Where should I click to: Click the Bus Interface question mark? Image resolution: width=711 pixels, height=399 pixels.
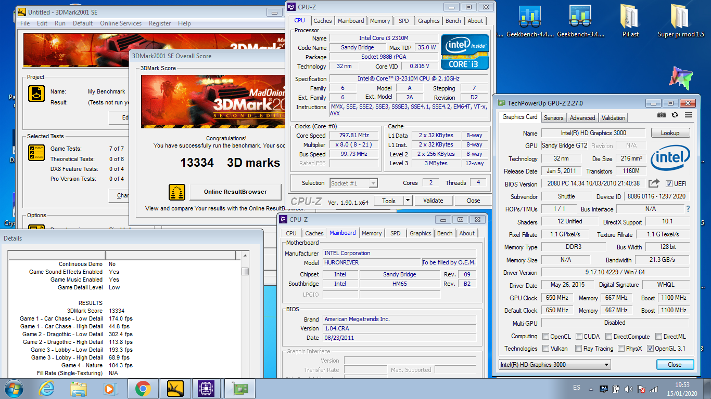[x=688, y=209]
